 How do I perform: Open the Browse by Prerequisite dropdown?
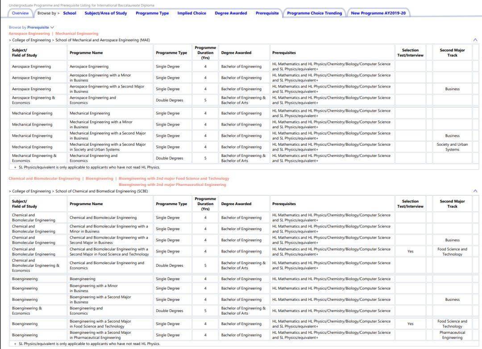coord(40,27)
